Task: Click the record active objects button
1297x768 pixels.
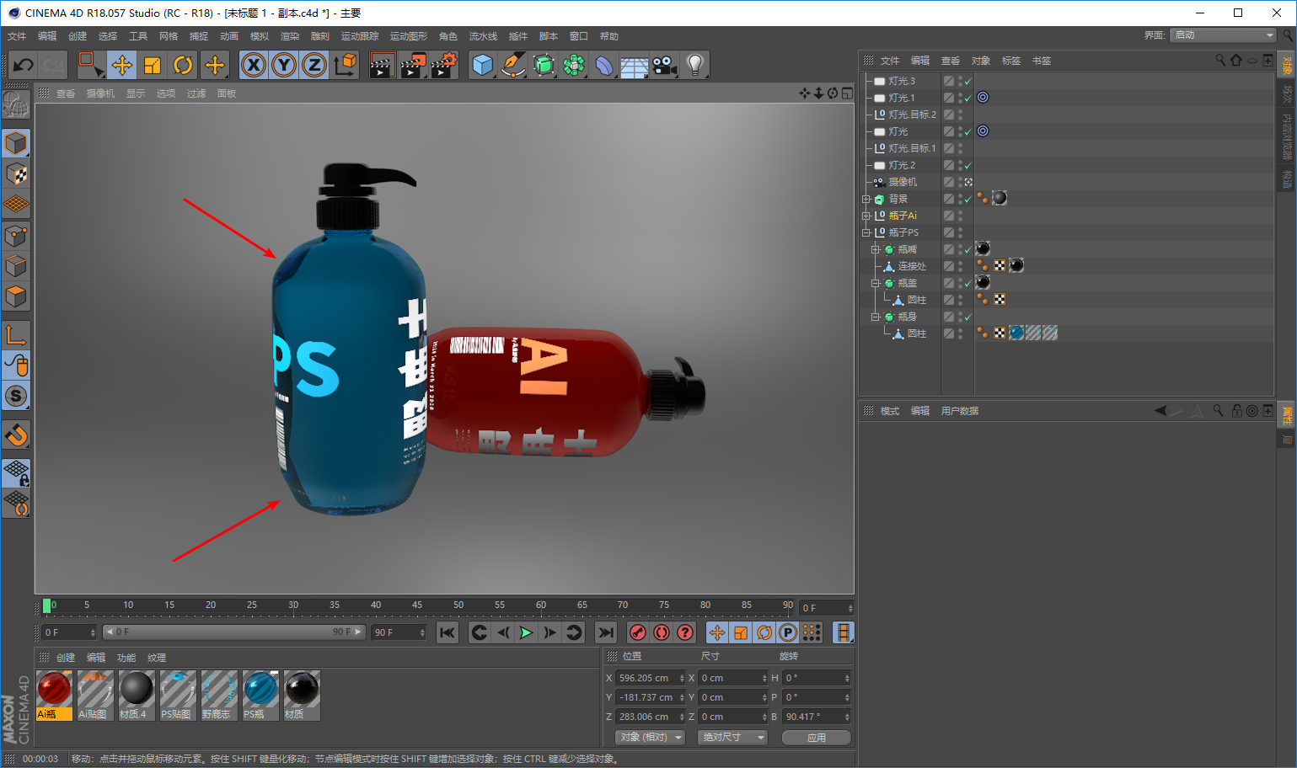Action: point(638,632)
